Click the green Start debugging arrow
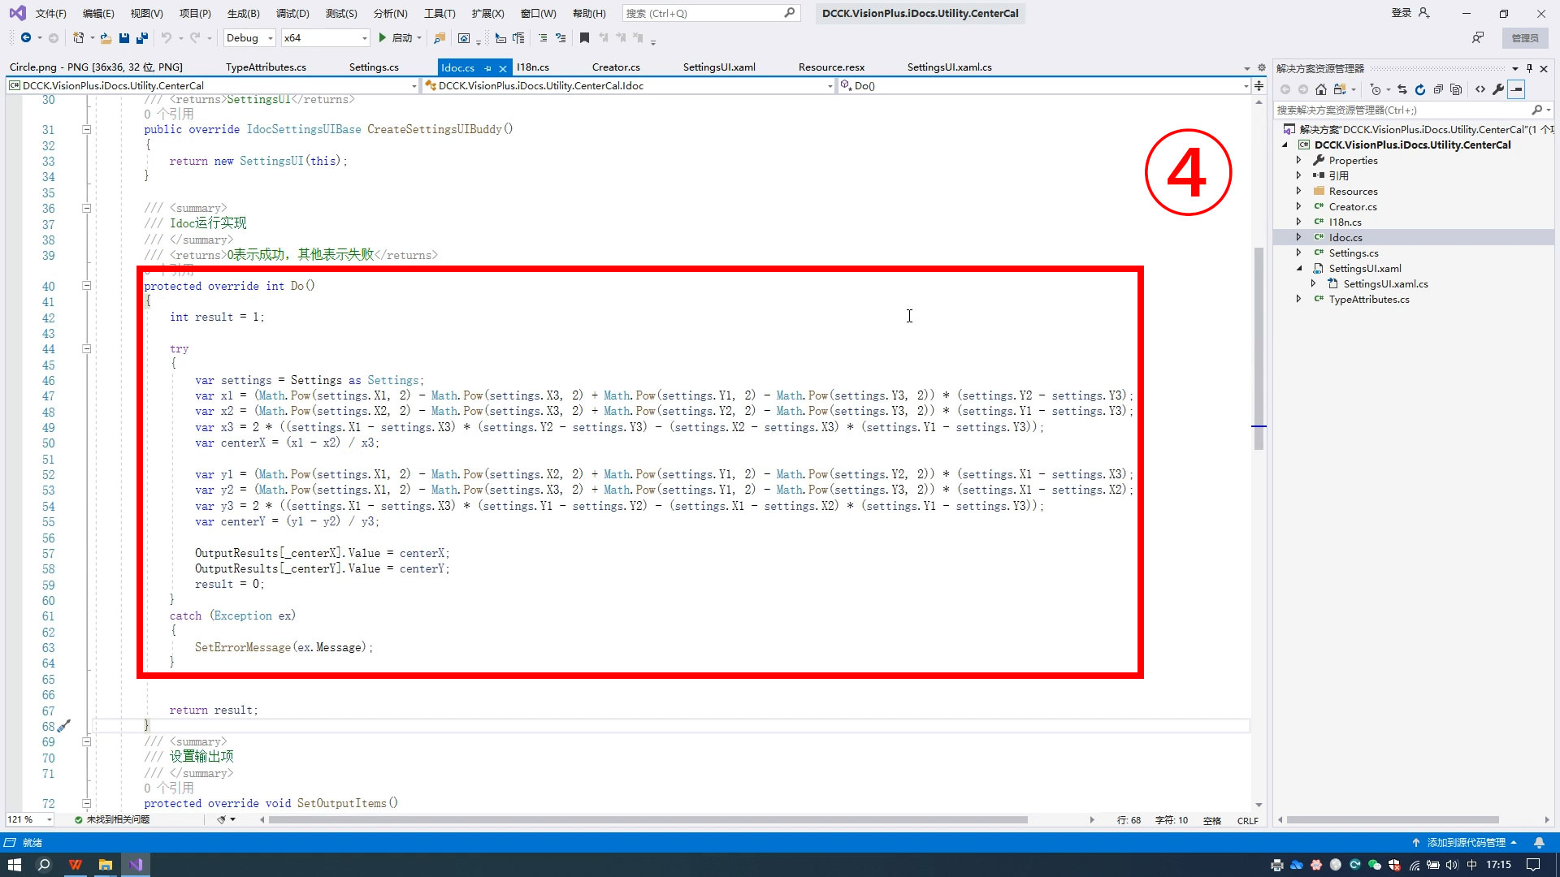1560x877 pixels. tap(382, 38)
